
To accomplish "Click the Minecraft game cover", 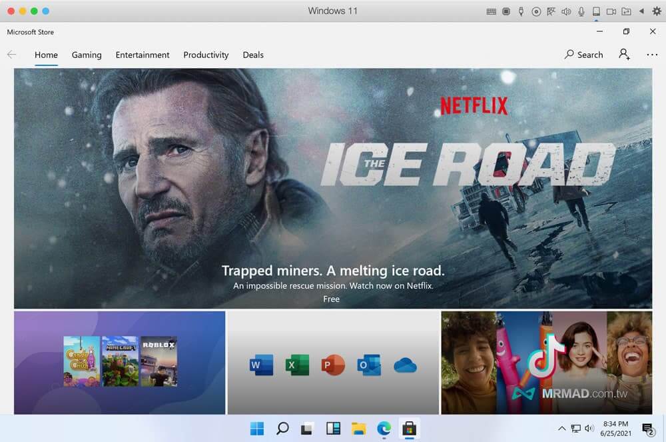I will (120, 361).
